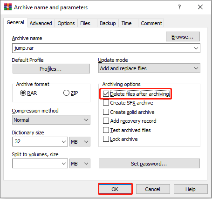Expand the Archive name history dropdown arrow
The height and width of the screenshot is (199, 212).
tap(196, 48)
